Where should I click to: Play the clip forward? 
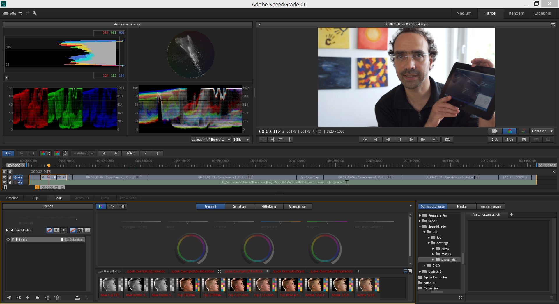(411, 140)
